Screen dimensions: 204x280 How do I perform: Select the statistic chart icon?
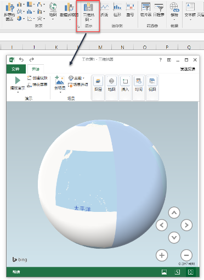(x=29, y=12)
